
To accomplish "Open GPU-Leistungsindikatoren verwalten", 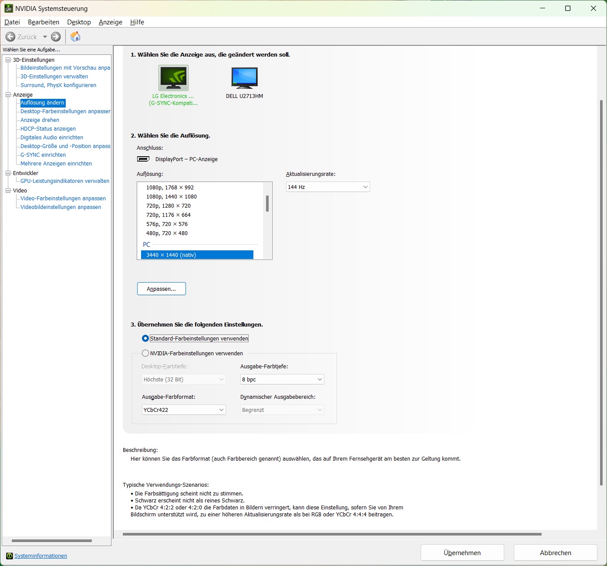I will click(65, 181).
